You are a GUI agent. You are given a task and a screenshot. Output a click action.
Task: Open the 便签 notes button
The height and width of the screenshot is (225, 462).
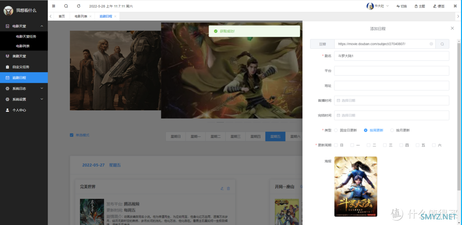click(x=439, y=6)
